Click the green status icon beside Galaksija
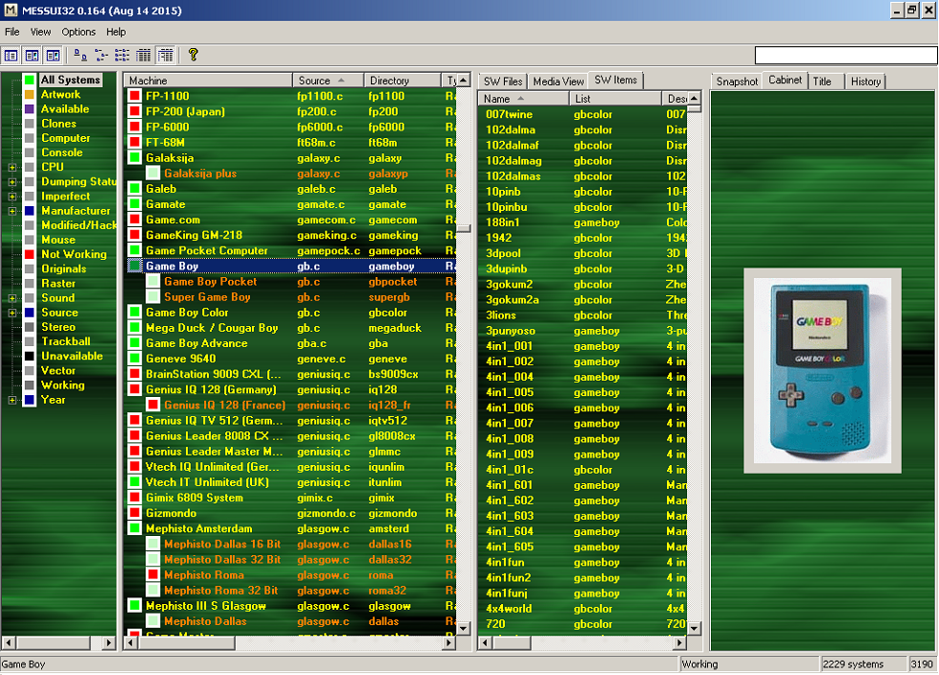939x675 pixels. [135, 157]
